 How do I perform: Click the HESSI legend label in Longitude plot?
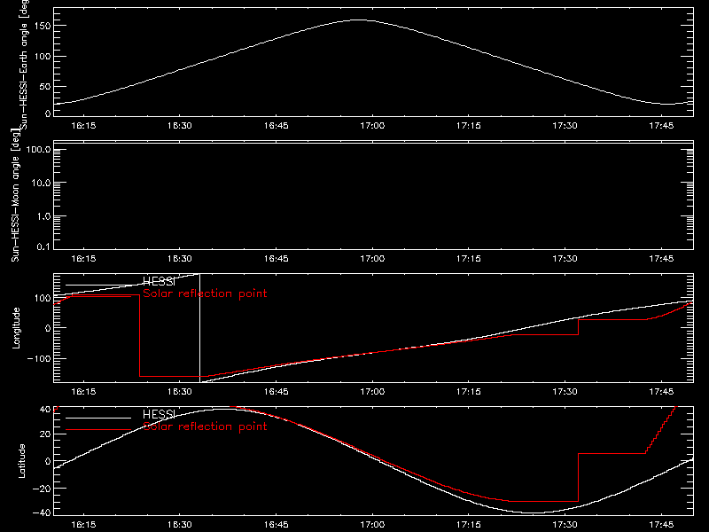159,282
